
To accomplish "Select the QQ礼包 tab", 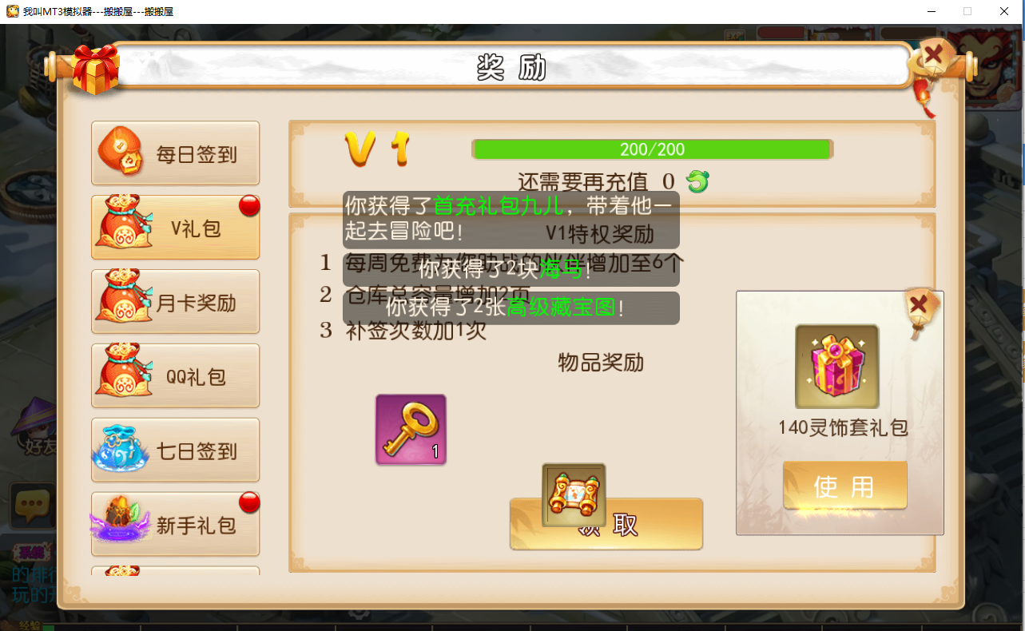I will click(x=176, y=376).
